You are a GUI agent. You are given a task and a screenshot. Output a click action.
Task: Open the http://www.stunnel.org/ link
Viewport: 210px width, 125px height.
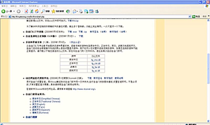84,89
